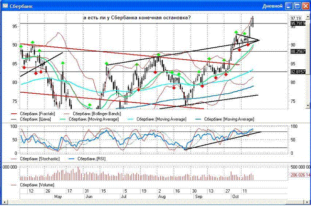Click the Дневной timeframe label
The image size is (311, 206).
272,6
